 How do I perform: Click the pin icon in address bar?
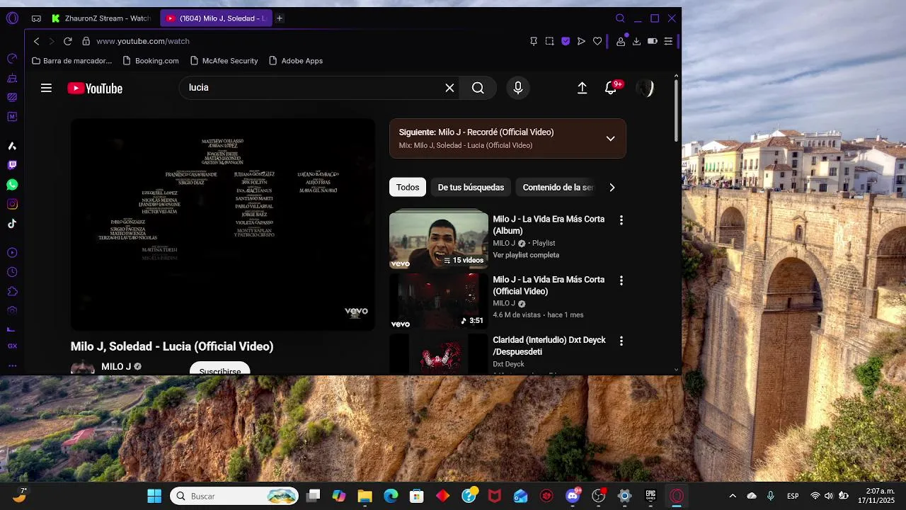point(534,41)
